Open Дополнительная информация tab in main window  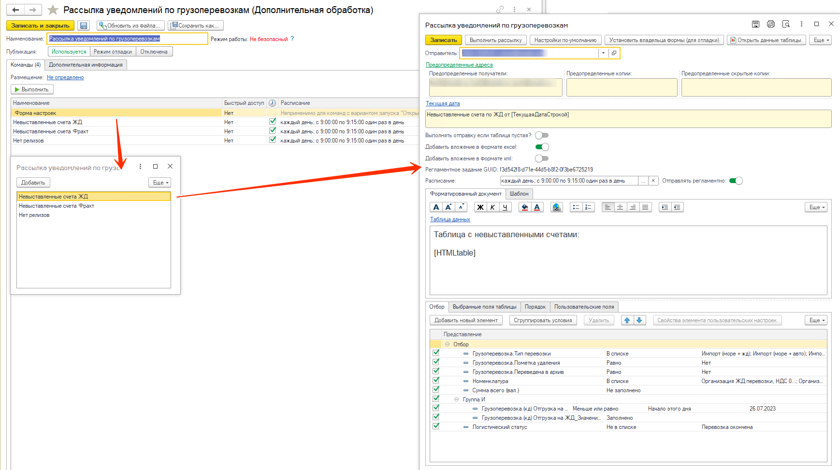[x=86, y=65]
